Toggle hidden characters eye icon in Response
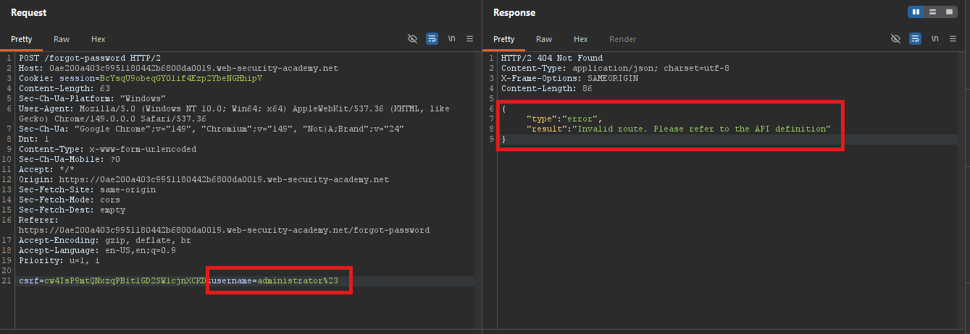970x334 pixels. click(x=895, y=39)
